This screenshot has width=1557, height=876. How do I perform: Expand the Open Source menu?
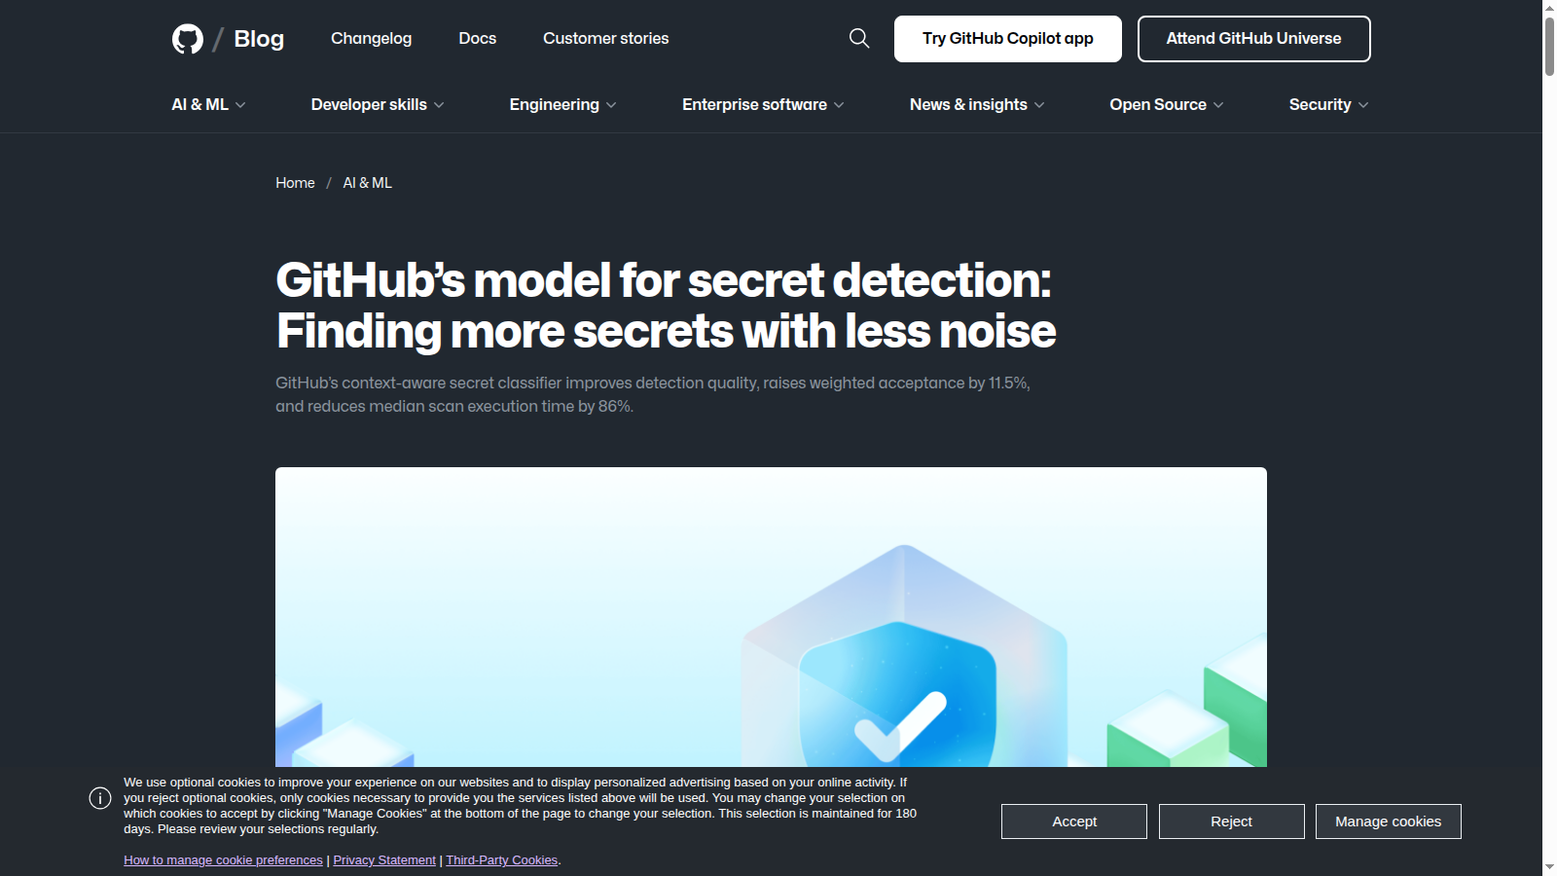(1167, 104)
